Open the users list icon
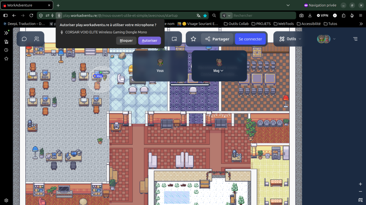366x205 pixels. [x=37, y=39]
